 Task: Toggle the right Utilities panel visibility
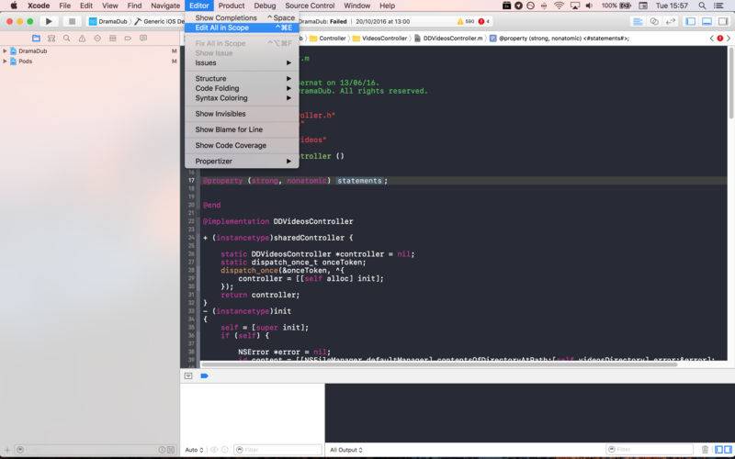tap(723, 21)
